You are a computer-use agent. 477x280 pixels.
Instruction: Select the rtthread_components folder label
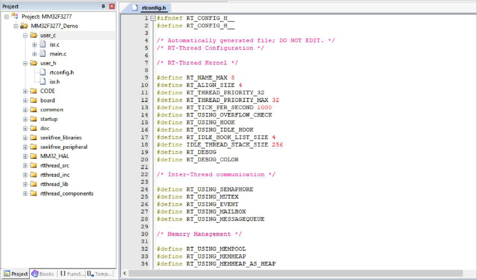66,193
